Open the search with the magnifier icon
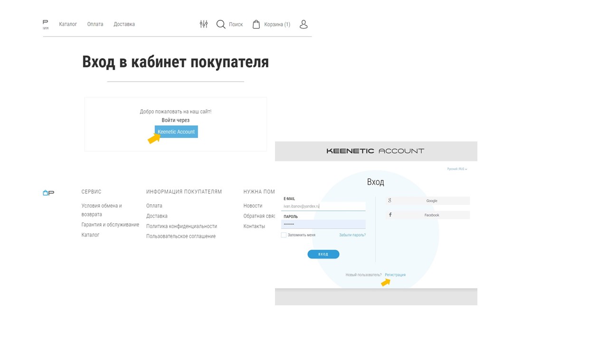Image resolution: width=608 pixels, height=342 pixels. click(220, 24)
